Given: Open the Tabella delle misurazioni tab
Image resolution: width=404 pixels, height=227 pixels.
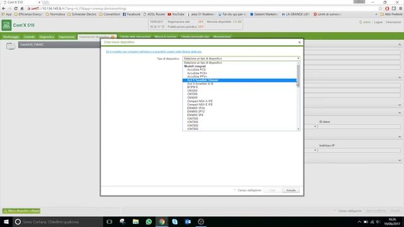Looking at the screenshot, I should point(135,37).
